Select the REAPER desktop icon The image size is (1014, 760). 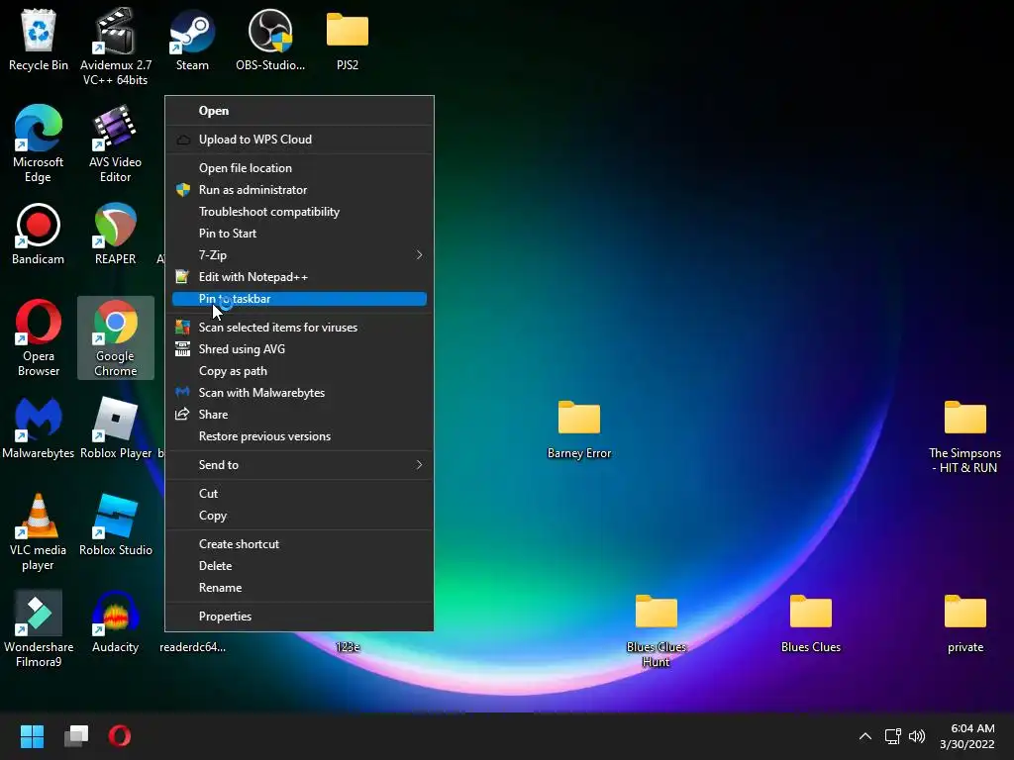click(x=116, y=234)
